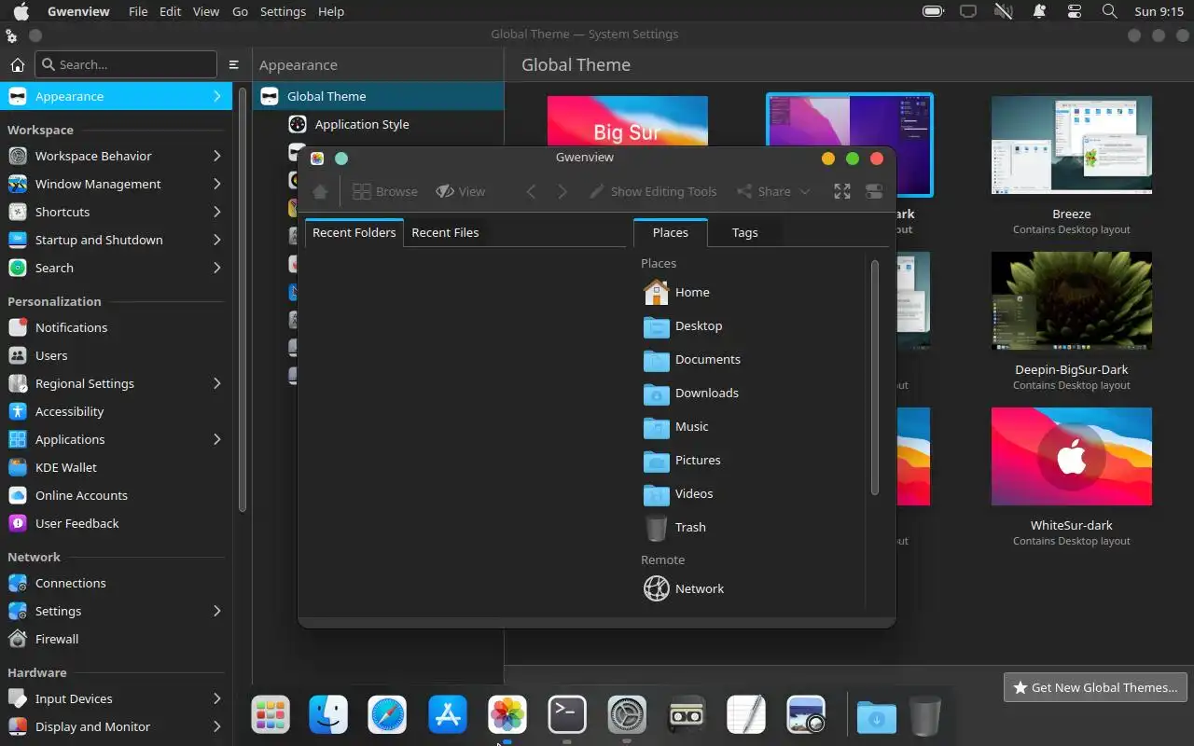
Task: Launch Safari compass icon in dock
Action: (x=388, y=715)
